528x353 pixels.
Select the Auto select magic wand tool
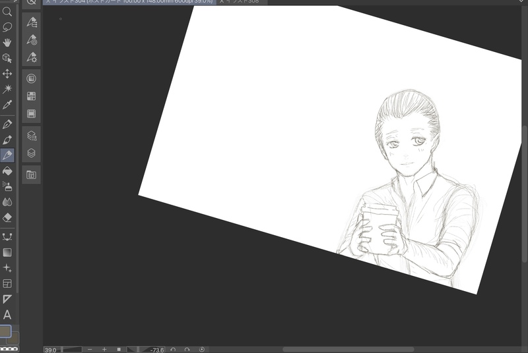tap(7, 89)
